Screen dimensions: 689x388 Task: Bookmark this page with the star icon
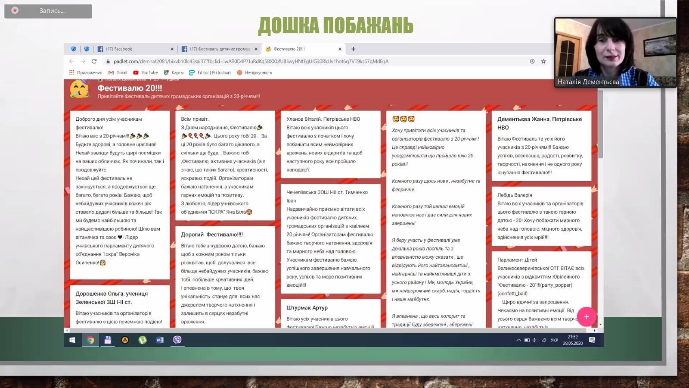[x=543, y=61]
